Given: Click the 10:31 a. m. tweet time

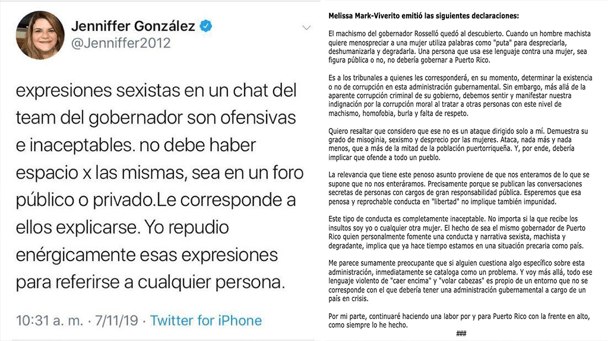Looking at the screenshot, I should click(x=48, y=320).
